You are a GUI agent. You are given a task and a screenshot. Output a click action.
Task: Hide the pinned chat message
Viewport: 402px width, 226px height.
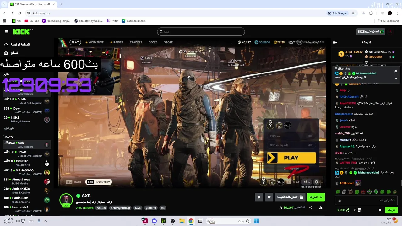tap(396, 71)
